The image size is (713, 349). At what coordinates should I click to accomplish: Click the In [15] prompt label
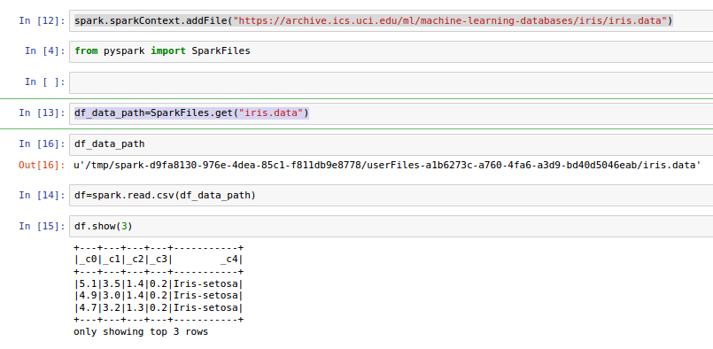(x=42, y=226)
